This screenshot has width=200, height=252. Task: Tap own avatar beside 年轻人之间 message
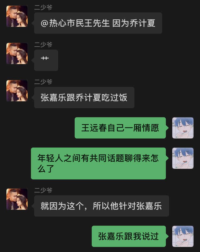click(183, 158)
